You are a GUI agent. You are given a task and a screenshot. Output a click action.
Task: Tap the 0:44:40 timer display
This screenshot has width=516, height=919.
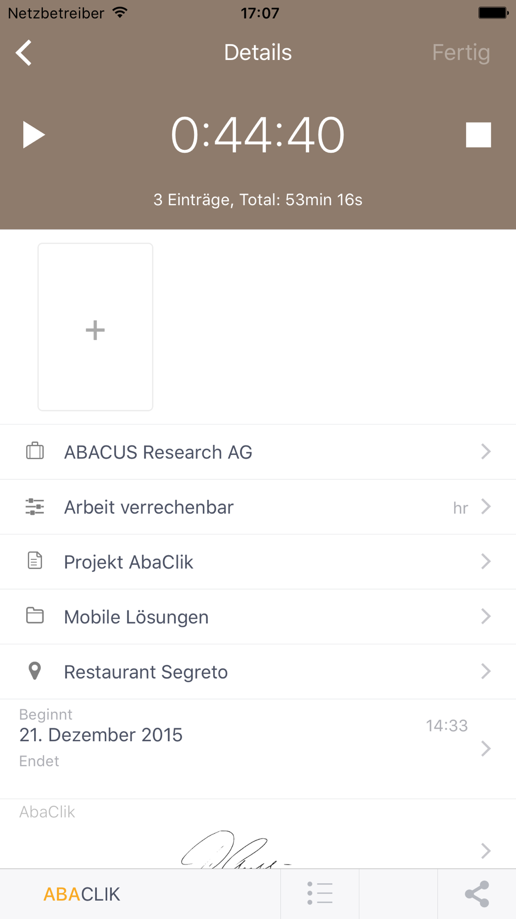[257, 135]
